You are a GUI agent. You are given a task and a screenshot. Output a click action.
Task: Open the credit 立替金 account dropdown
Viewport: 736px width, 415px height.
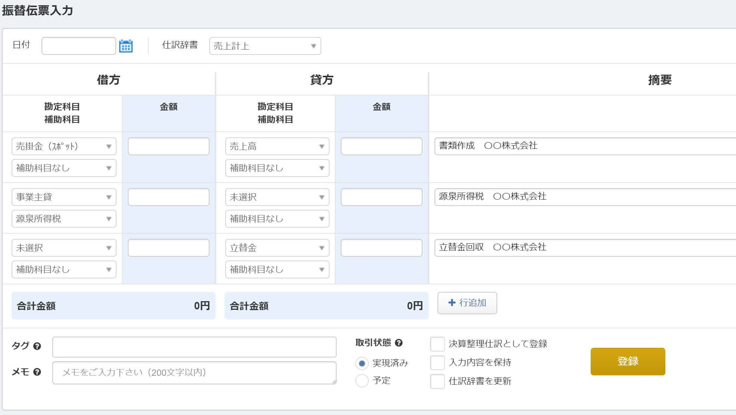click(x=277, y=248)
